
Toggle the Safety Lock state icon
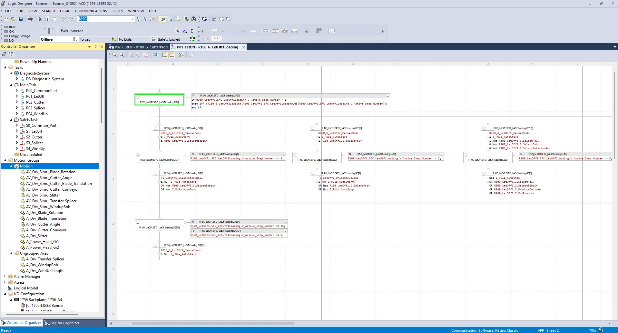coord(192,39)
